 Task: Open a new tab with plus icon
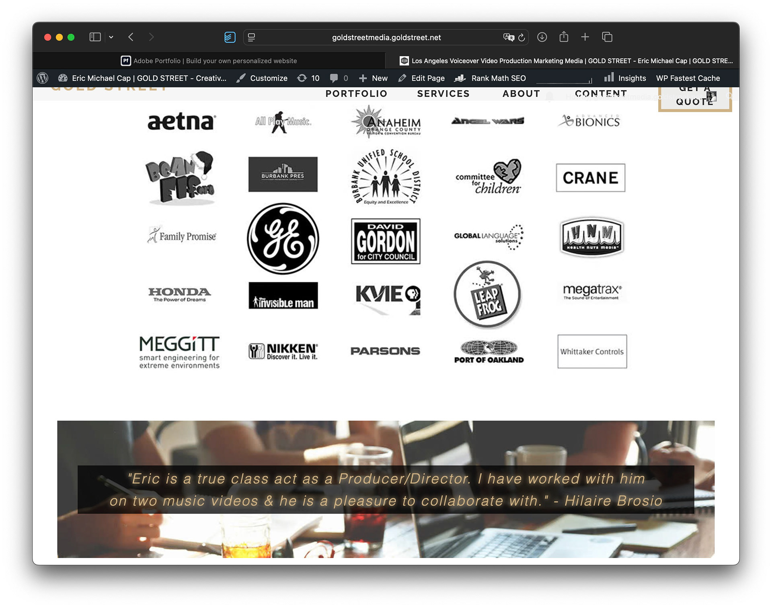coord(585,37)
